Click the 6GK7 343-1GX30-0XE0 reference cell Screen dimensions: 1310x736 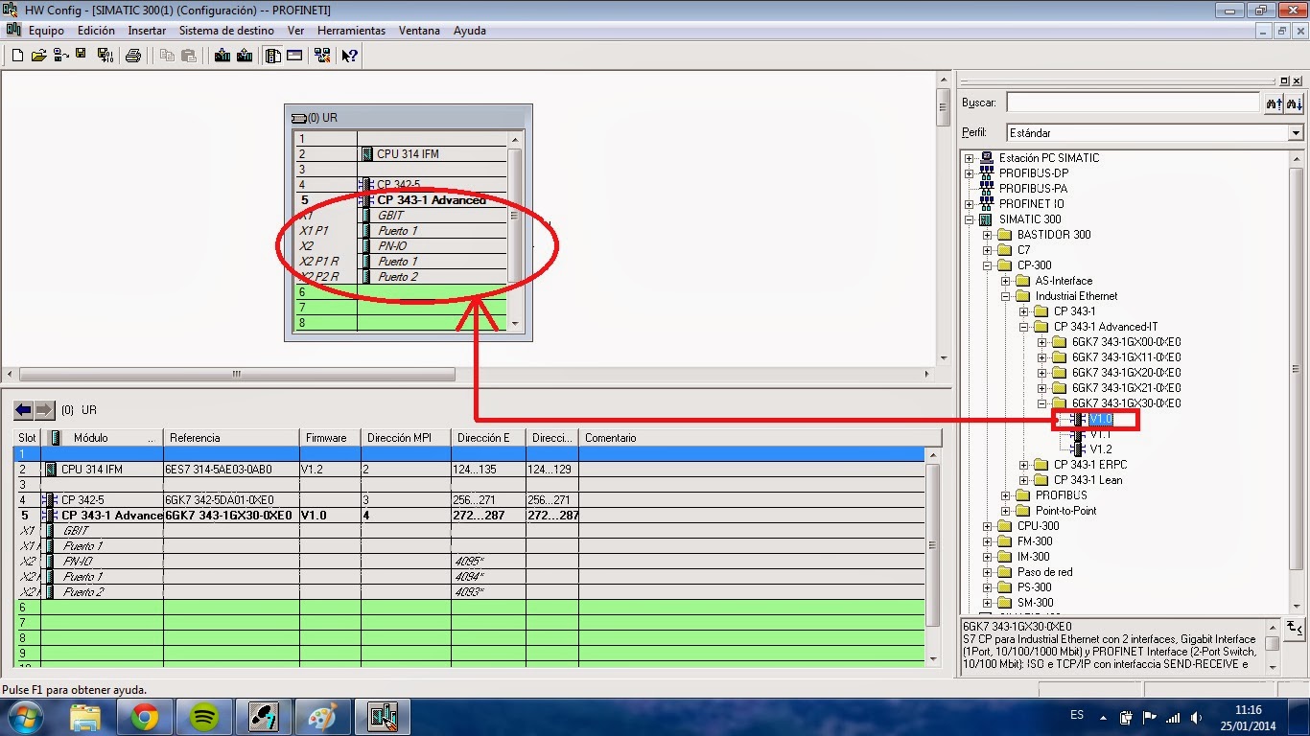[231, 516]
